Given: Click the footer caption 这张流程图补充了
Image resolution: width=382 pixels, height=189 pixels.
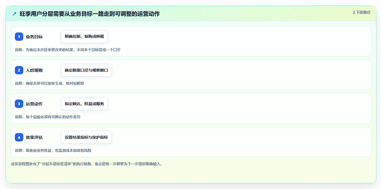Looking at the screenshot, I should 25,164.
